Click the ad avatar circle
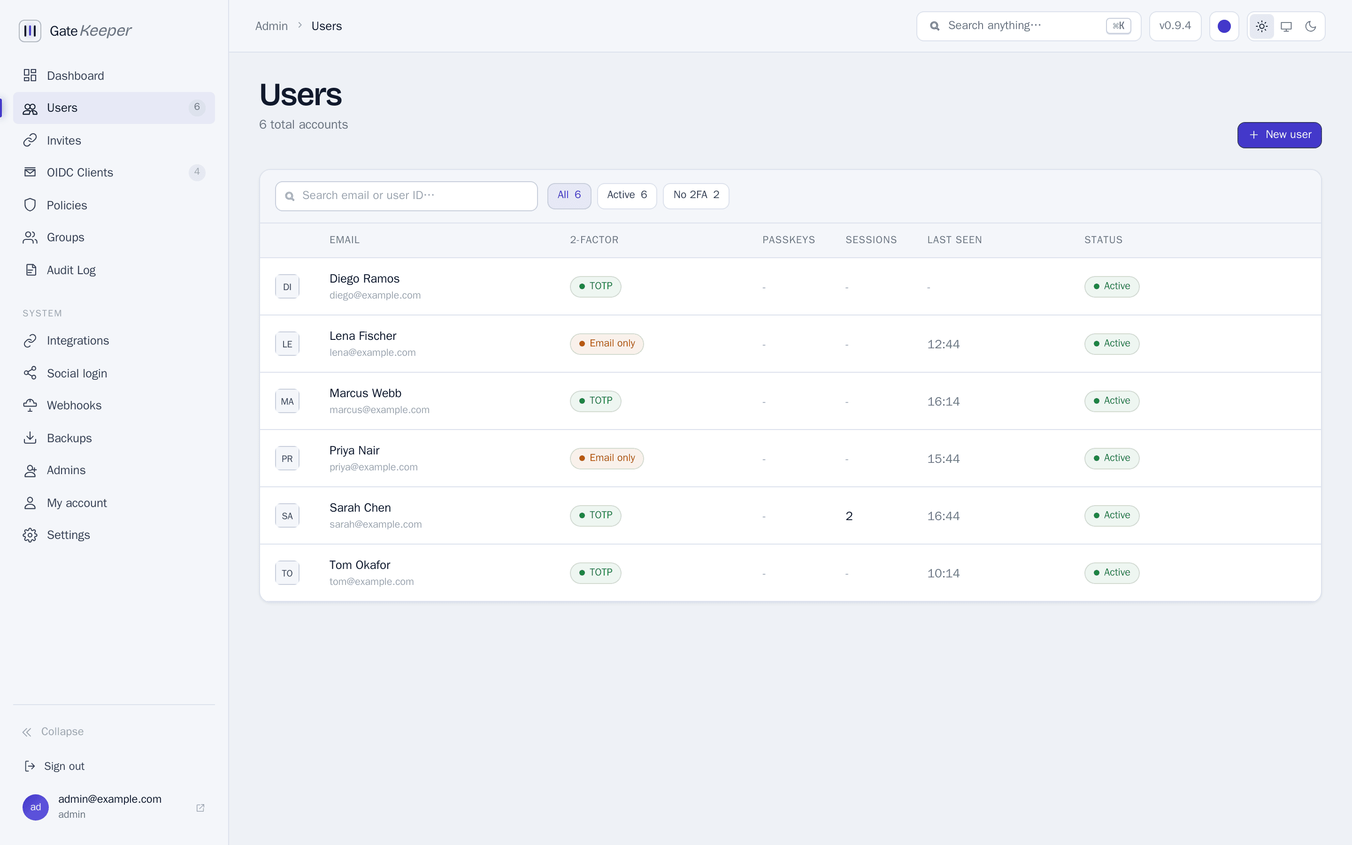1352x845 pixels. (36, 807)
